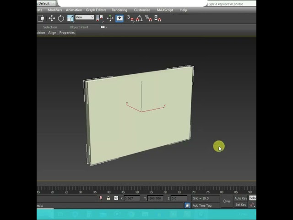Activate the Select and Move tool
Viewport: 293px width, 220px height.
[52, 18]
